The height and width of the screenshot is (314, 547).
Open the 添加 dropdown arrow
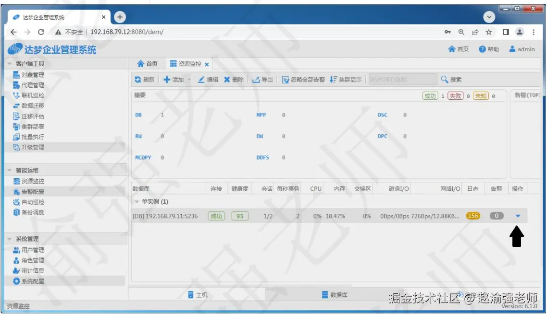pos(189,80)
